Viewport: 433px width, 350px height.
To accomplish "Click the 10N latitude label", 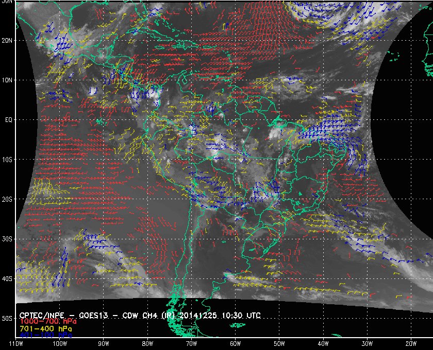I will (7, 80).
